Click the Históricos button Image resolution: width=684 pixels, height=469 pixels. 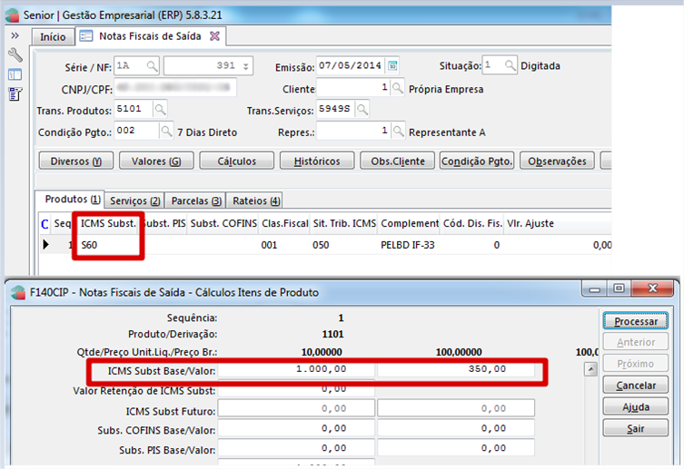coord(317,161)
